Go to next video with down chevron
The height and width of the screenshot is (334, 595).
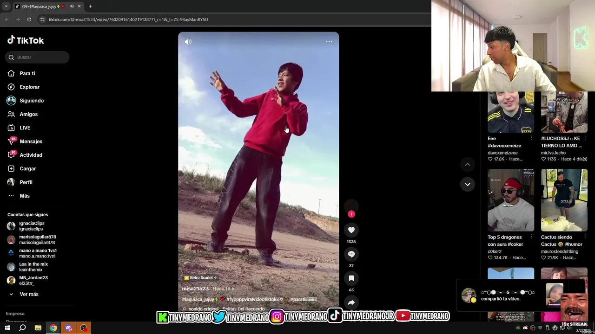tap(468, 184)
